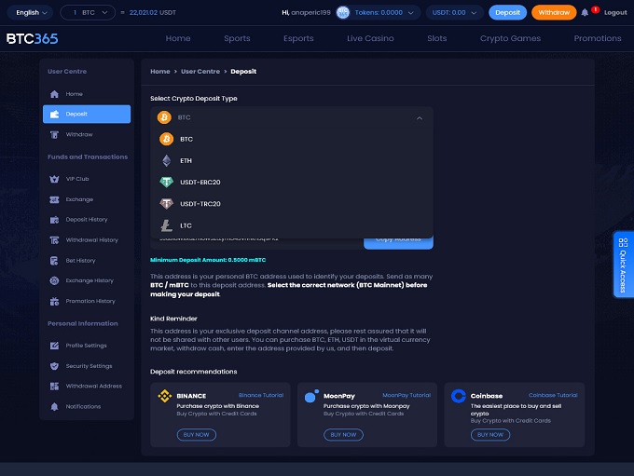Click the Security Settings shield icon
Image resolution: width=634 pixels, height=476 pixels.
click(55, 366)
